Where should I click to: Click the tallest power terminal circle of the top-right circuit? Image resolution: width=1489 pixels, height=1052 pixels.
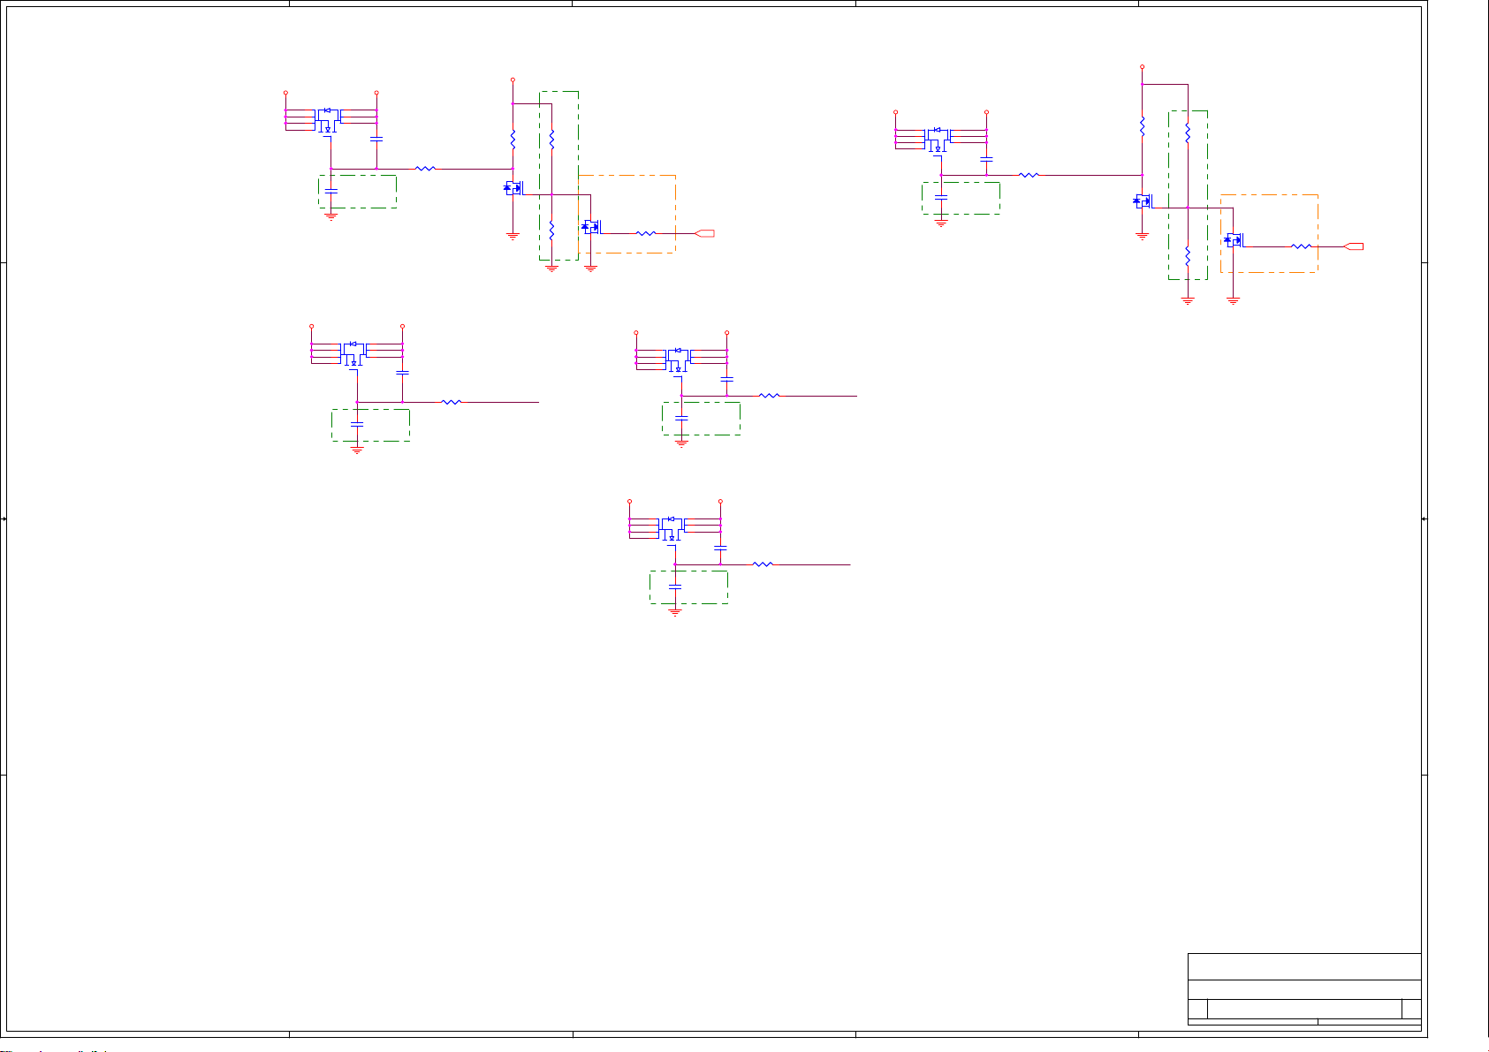(x=1142, y=66)
